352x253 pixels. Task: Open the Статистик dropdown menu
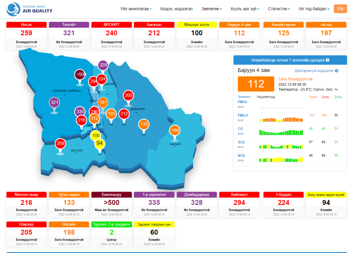pos(279,9)
